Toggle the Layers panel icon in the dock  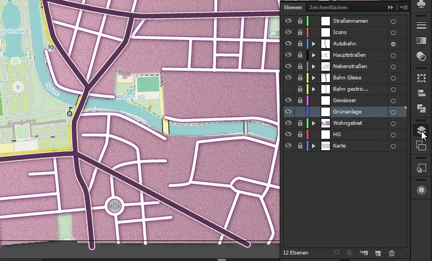[421, 130]
